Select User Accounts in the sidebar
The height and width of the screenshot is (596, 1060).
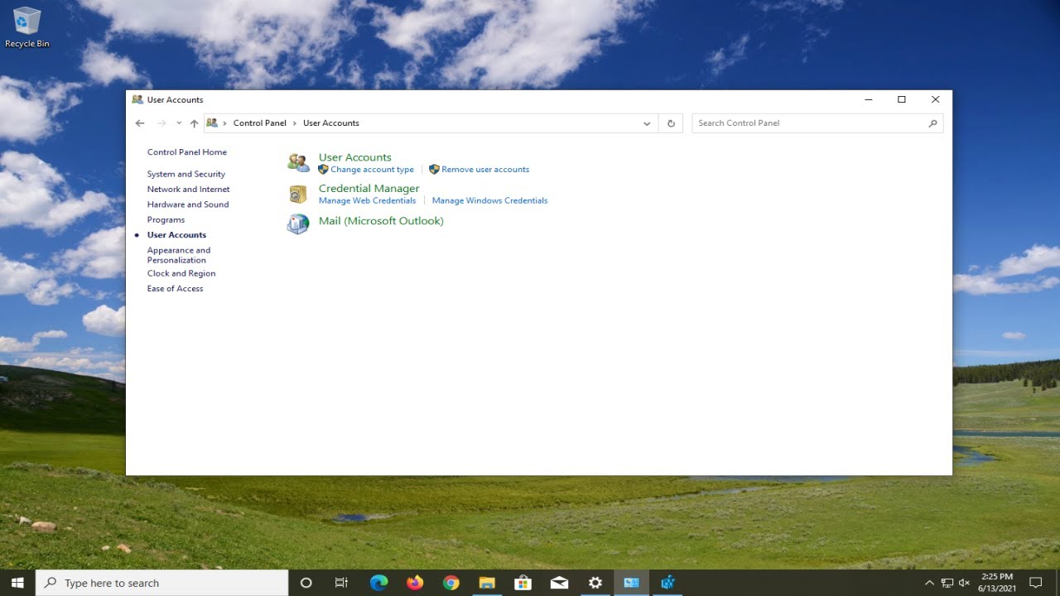pyautogui.click(x=176, y=235)
